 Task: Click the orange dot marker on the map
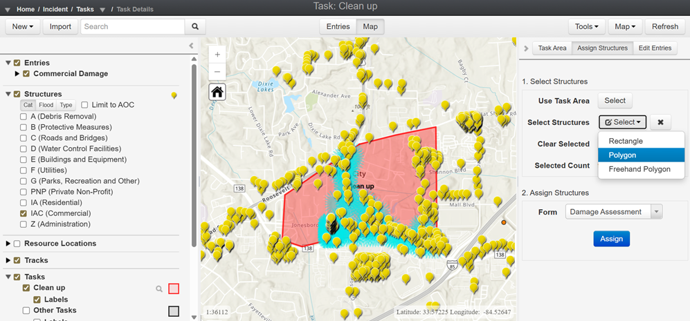pyautogui.click(x=504, y=223)
